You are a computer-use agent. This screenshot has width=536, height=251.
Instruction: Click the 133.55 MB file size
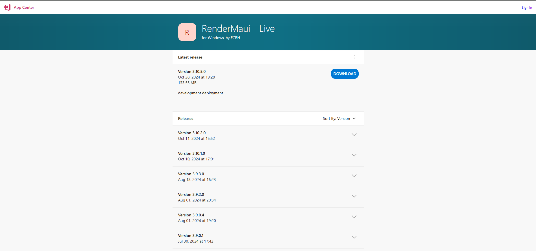coord(187,83)
